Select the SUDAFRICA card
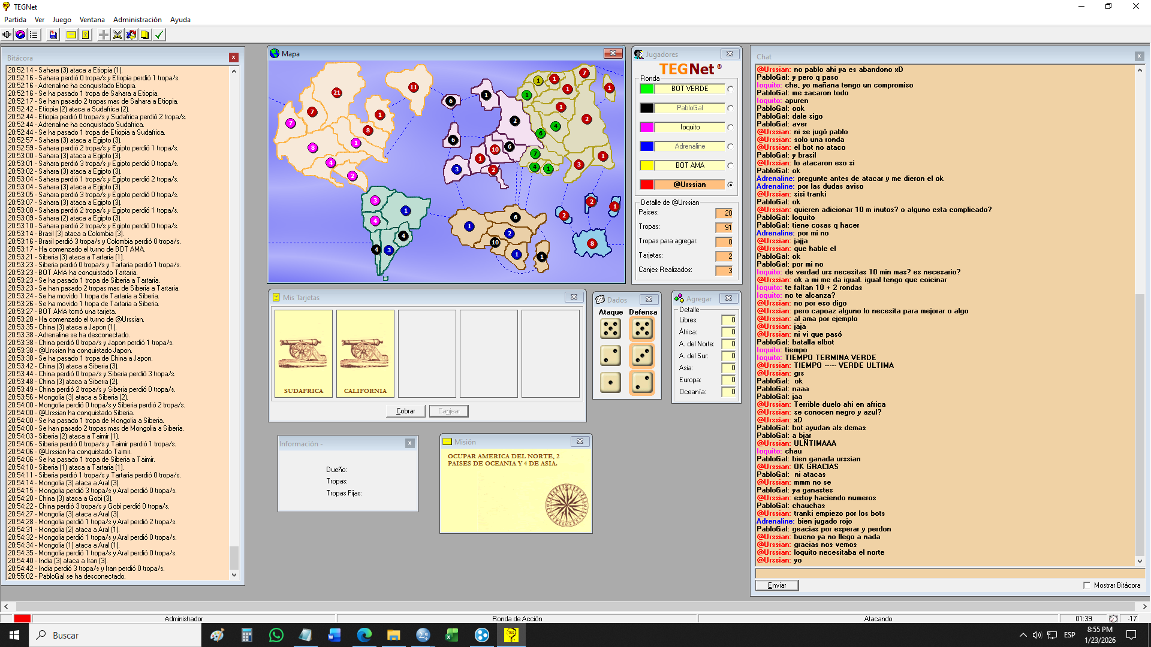Screen dimensions: 1151x647 [x=303, y=353]
